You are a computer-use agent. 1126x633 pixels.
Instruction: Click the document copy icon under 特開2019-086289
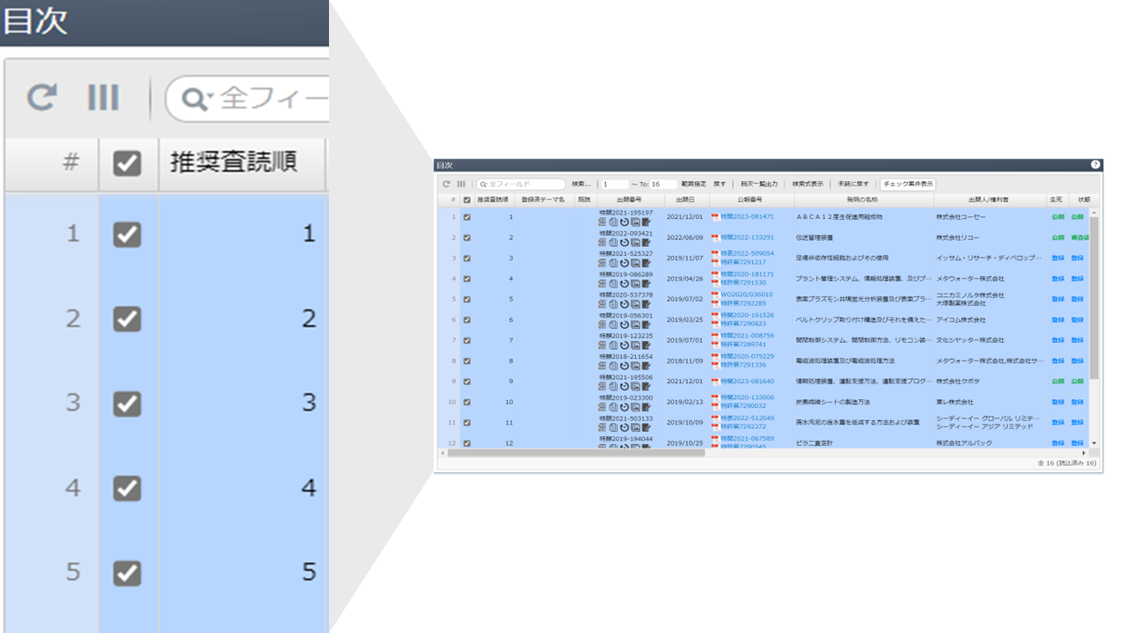tap(613, 284)
